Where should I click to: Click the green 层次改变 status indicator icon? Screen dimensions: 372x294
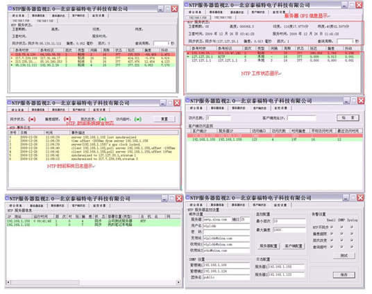pyautogui.click(x=103, y=119)
